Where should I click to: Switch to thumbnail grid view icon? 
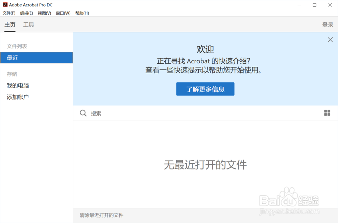(327, 113)
